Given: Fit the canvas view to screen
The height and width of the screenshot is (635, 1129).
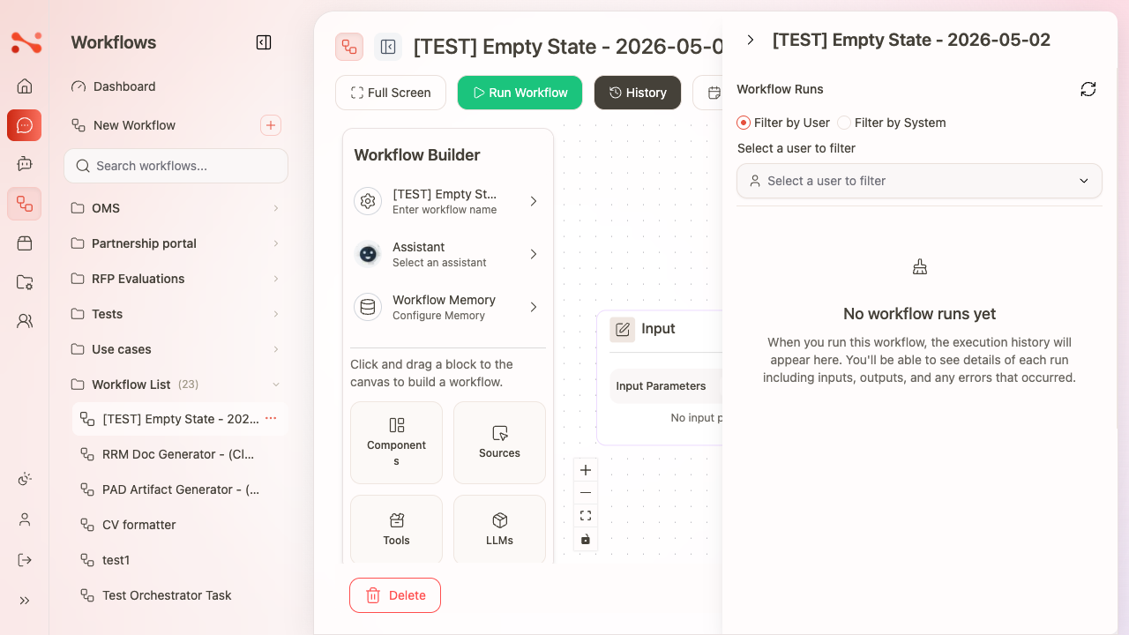Looking at the screenshot, I should point(586,516).
